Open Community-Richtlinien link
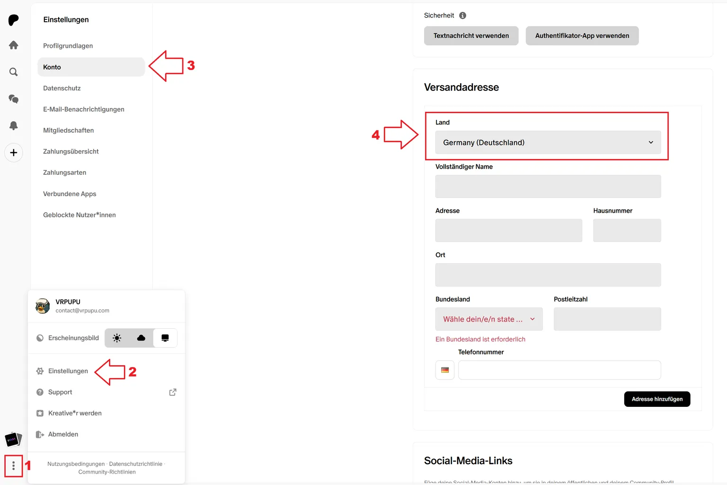Viewport: 727px width, 485px height. click(107, 472)
